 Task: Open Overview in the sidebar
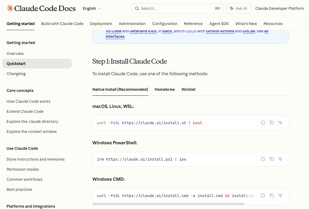[15, 54]
